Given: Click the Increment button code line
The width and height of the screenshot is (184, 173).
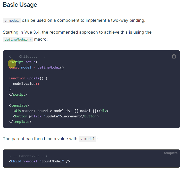Looking at the screenshot, I should pos(56,116).
